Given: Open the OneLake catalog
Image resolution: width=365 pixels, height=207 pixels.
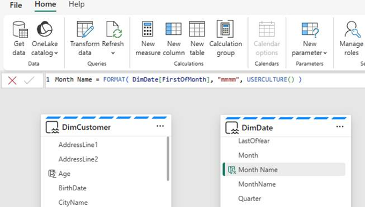Looking at the screenshot, I should click(45, 39).
